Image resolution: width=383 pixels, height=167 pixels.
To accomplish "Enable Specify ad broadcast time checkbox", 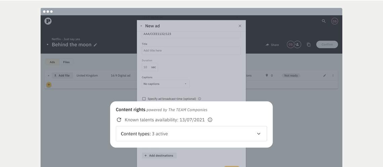I will click(144, 99).
